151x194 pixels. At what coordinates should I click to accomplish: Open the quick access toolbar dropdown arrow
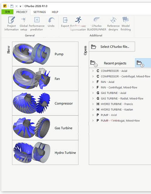pyautogui.click(x=20, y=6)
